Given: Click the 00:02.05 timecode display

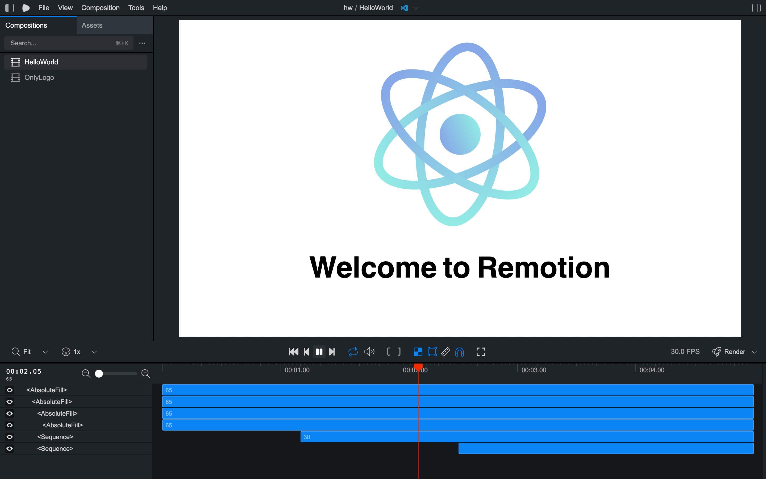Looking at the screenshot, I should (x=24, y=371).
